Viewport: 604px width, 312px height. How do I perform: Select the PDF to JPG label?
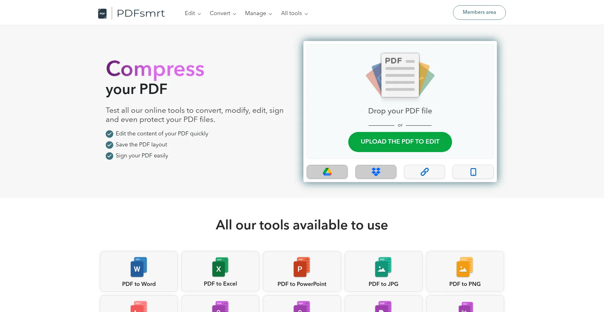pyautogui.click(x=383, y=284)
